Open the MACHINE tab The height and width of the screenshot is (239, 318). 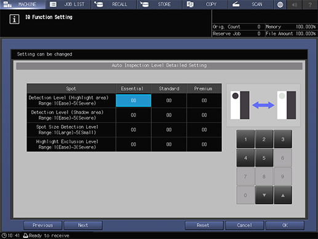(x=22, y=4)
